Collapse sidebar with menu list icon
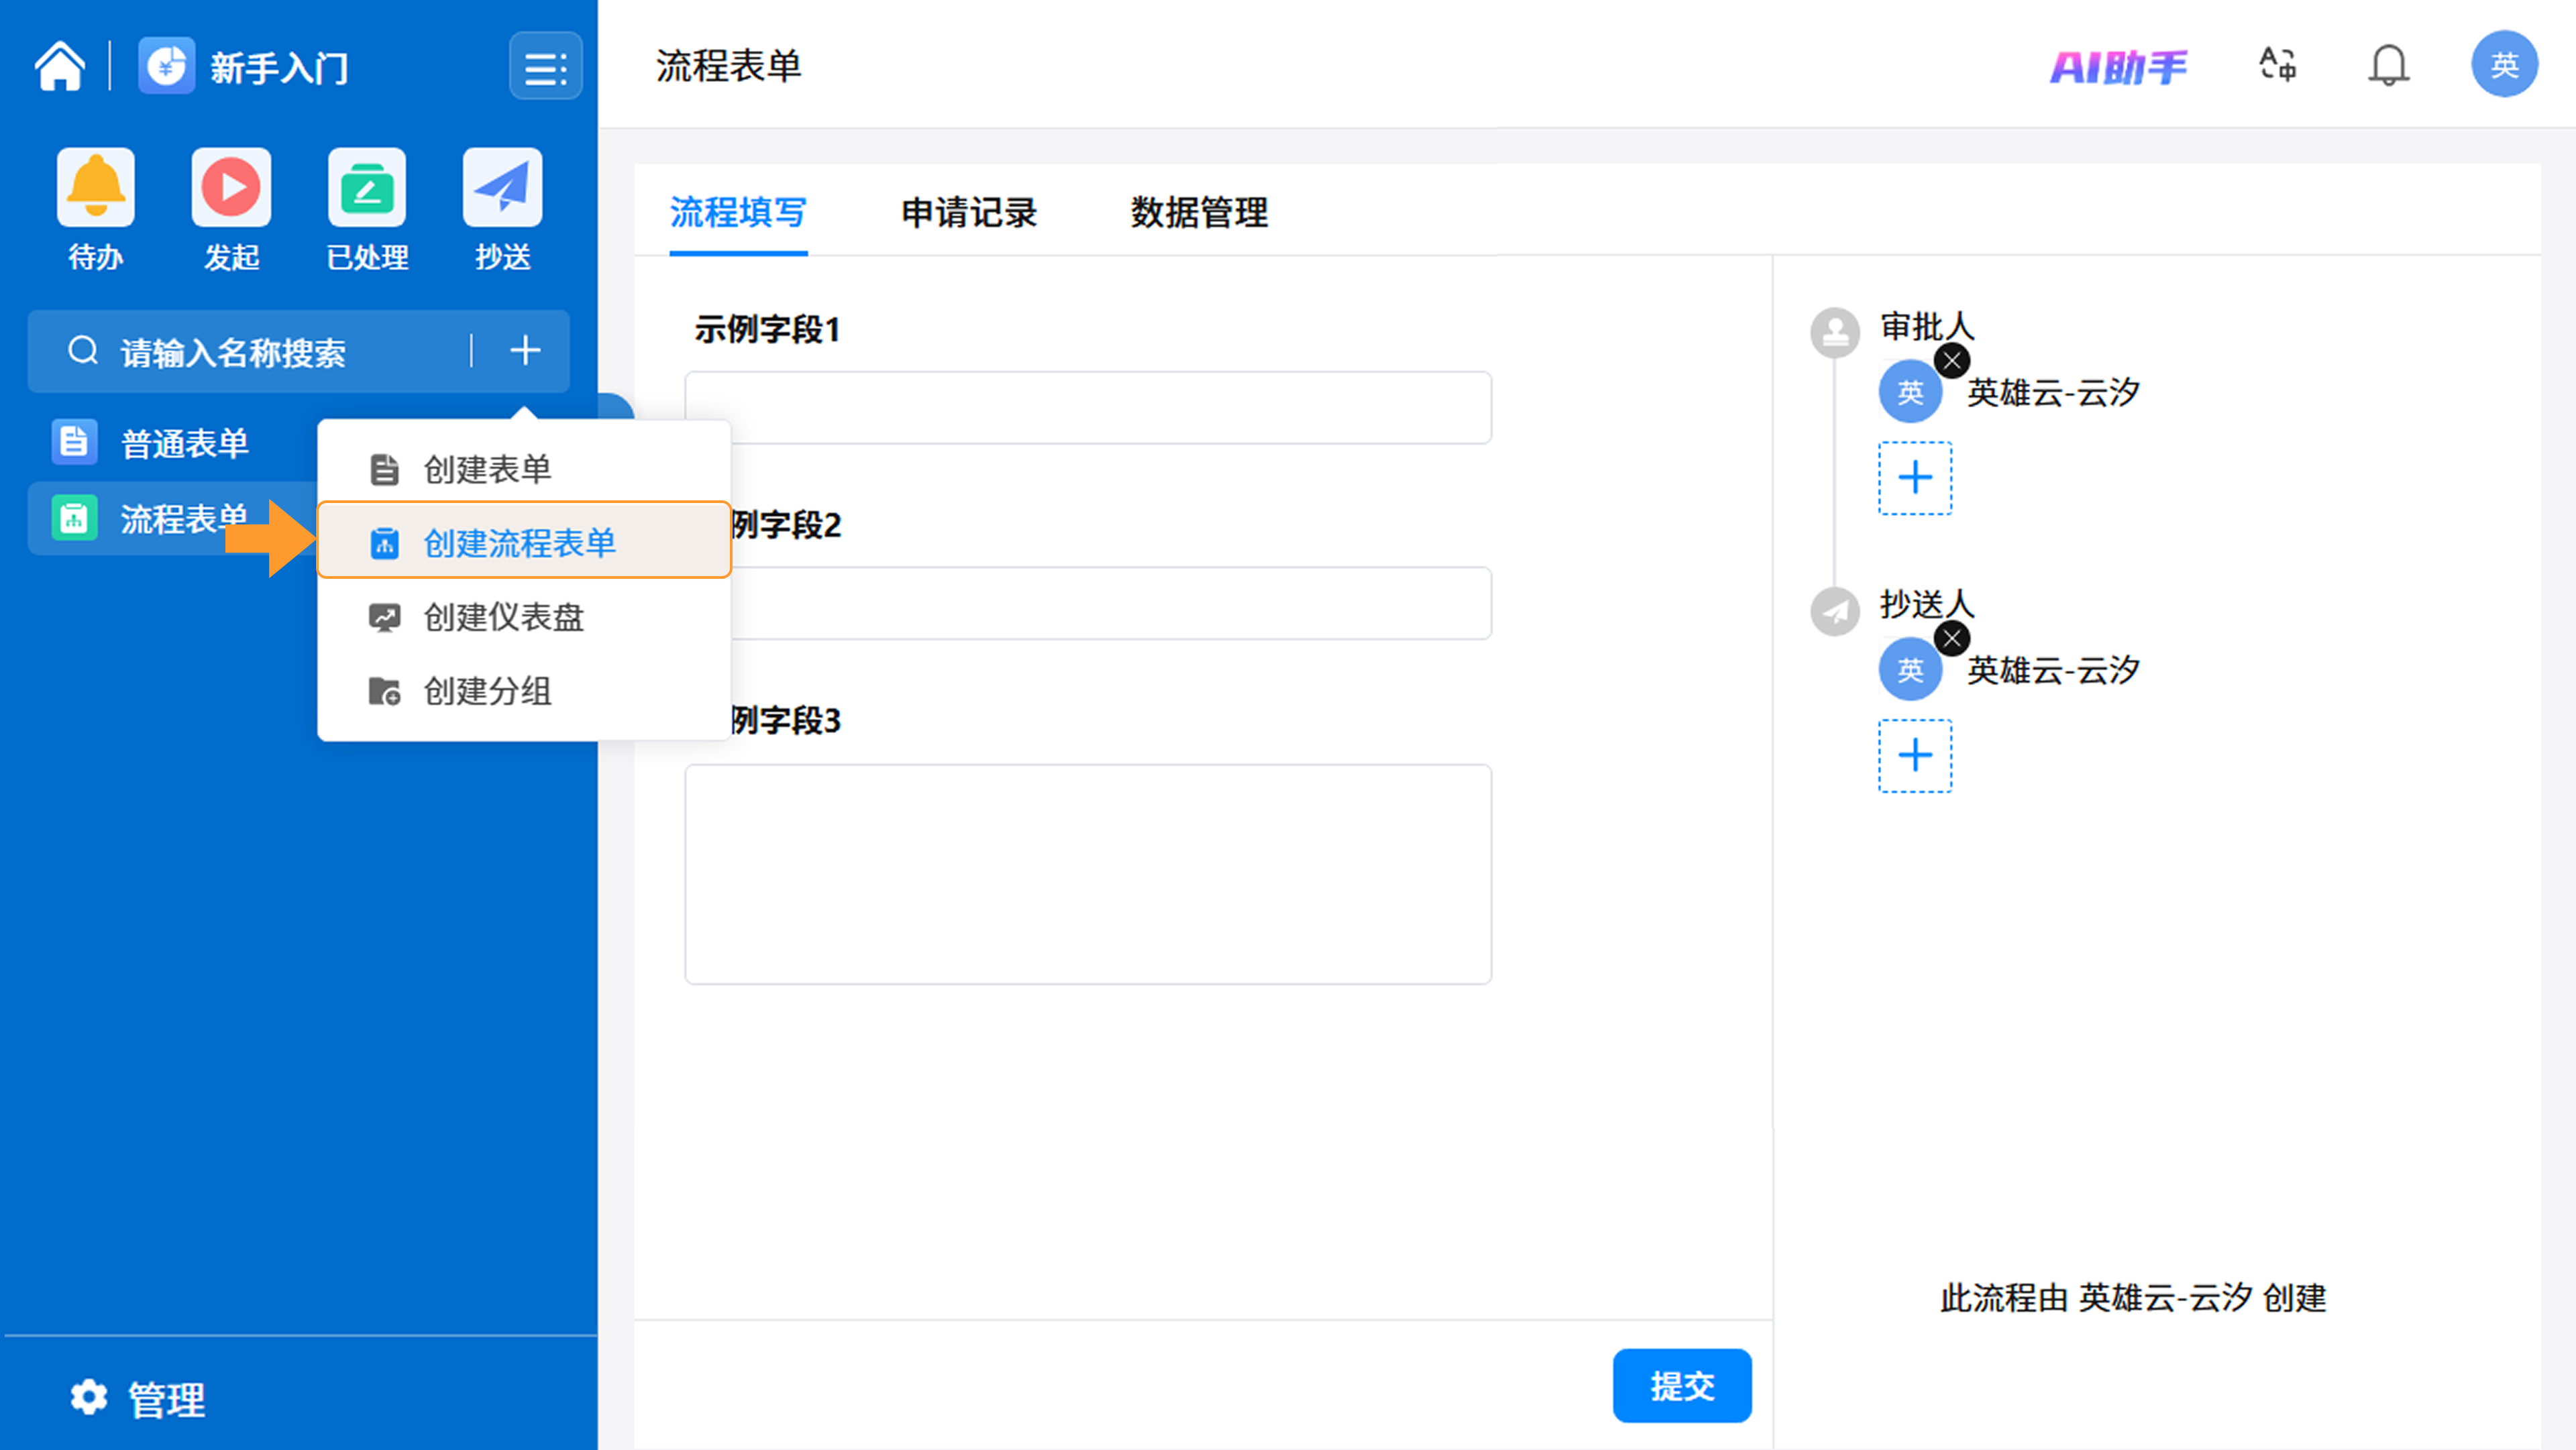This screenshot has width=2576, height=1450. pyautogui.click(x=545, y=67)
